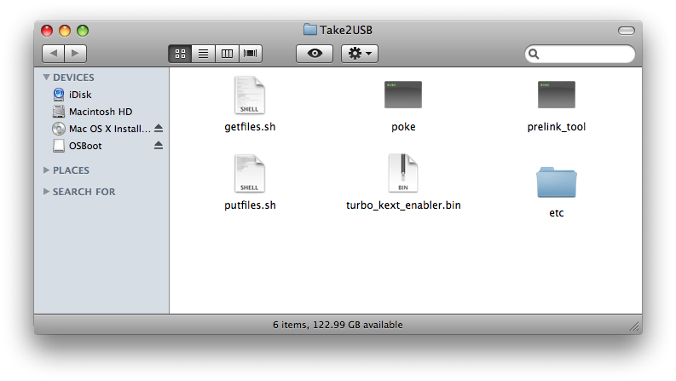Click the prelink_tool file name label
Screen dimensions: 676x381
(557, 127)
